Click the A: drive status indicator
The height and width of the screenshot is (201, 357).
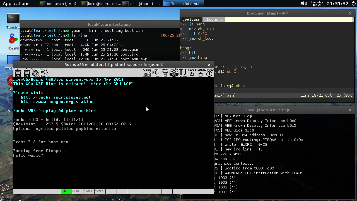tap(66, 192)
